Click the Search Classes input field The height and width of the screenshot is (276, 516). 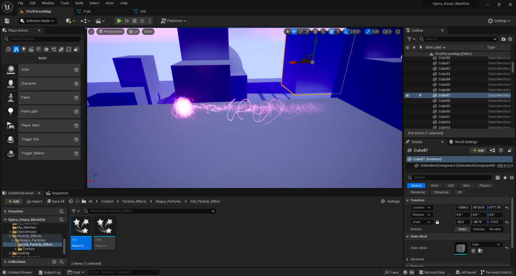coord(44,39)
